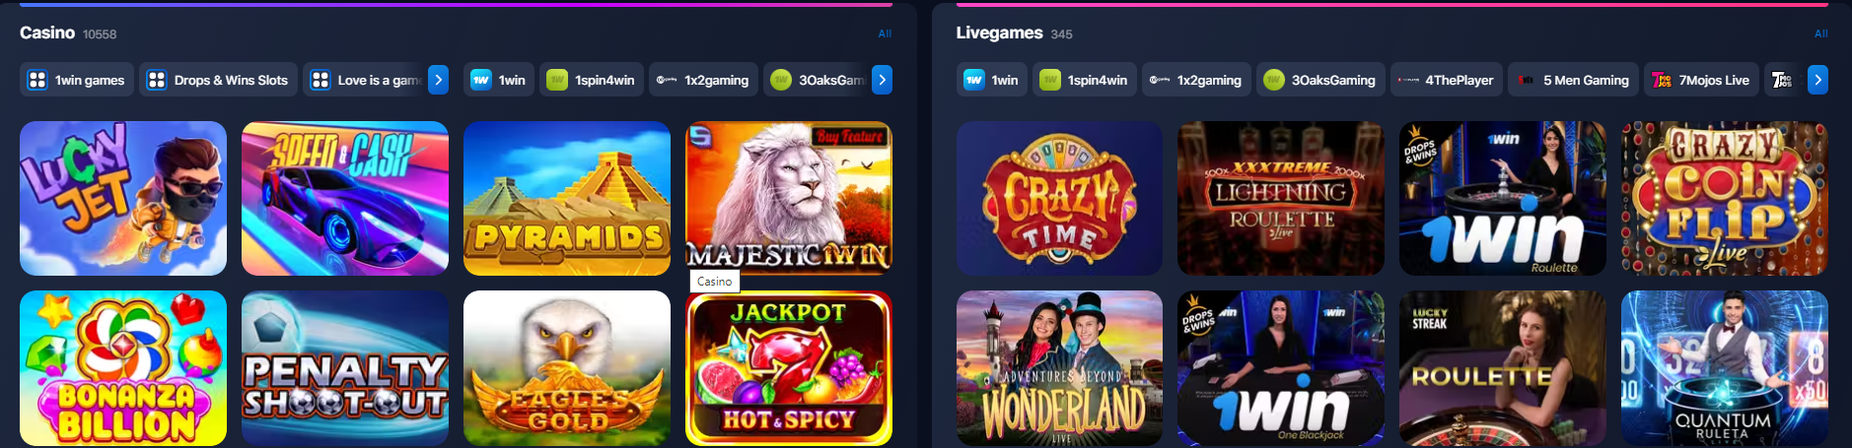The height and width of the screenshot is (448, 1852).
Task: Launch the Speed & Cash game
Action: (x=345, y=198)
